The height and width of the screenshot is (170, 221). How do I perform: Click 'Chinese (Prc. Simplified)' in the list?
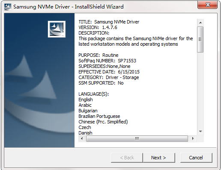click(x=103, y=122)
